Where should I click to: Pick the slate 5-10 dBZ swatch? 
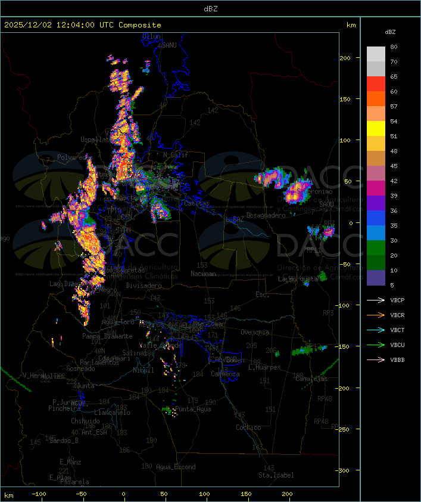pyautogui.click(x=376, y=278)
